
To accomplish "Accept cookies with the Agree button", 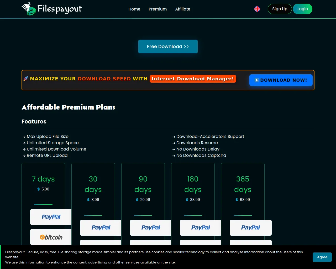I will coord(322,257).
